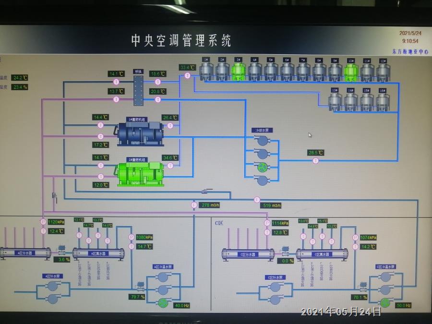Select the green running cooling water pump
432x324 pixels.
pos(262,167)
